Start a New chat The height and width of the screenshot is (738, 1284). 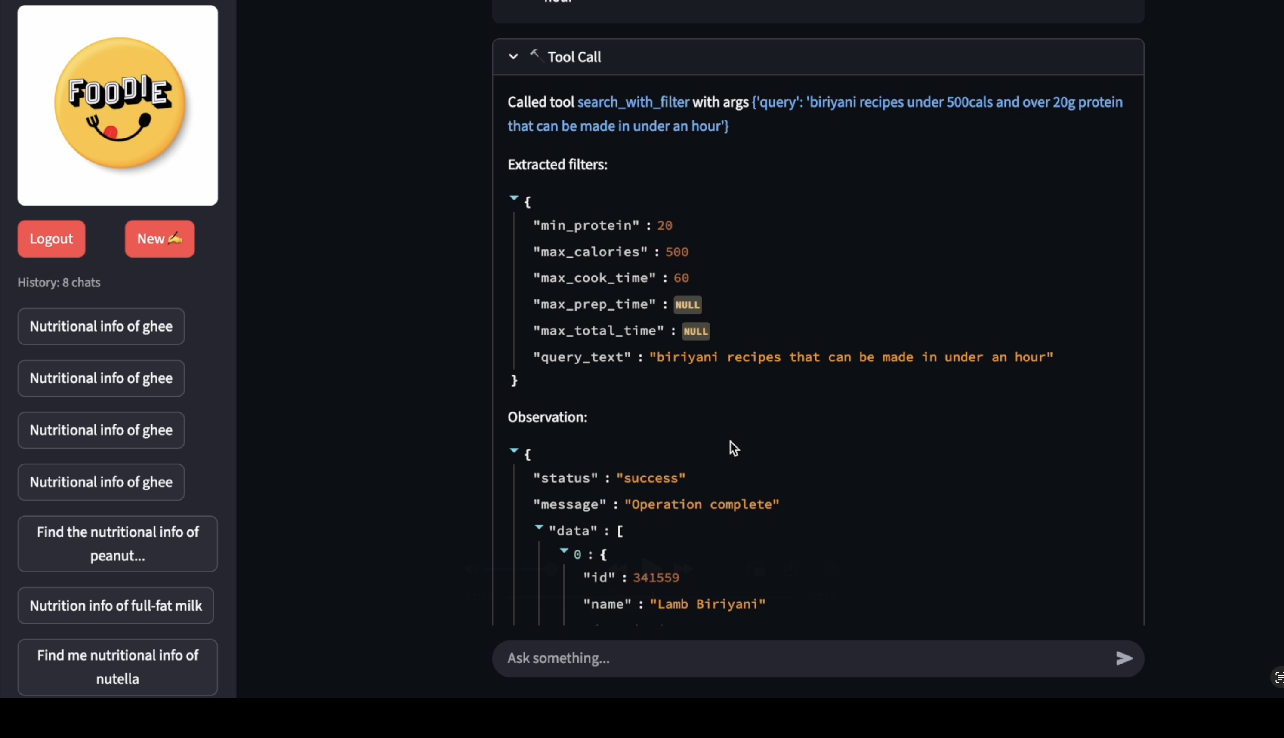point(159,239)
